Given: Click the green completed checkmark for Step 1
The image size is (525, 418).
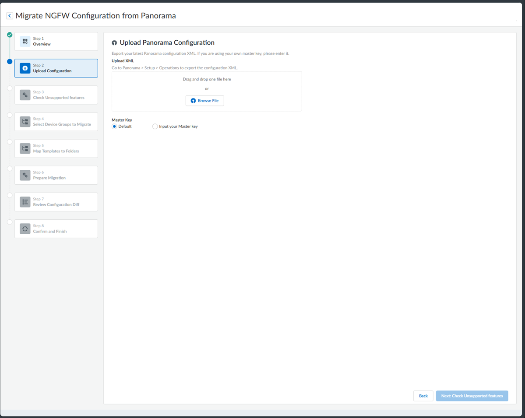Looking at the screenshot, I should pos(10,35).
